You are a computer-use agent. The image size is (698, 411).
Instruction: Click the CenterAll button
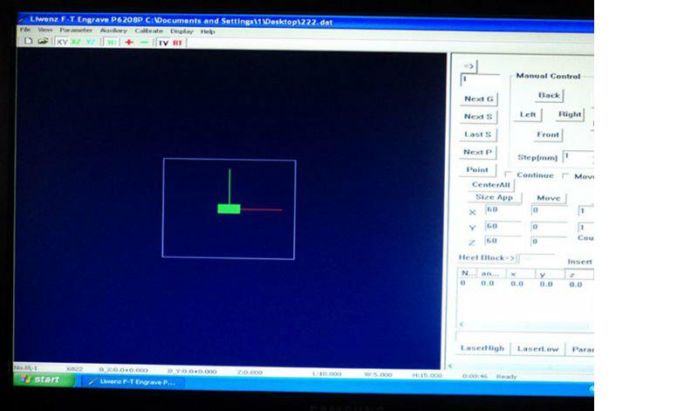[x=491, y=185]
